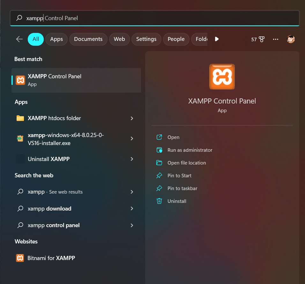Click inside the xampp search box

155,18
